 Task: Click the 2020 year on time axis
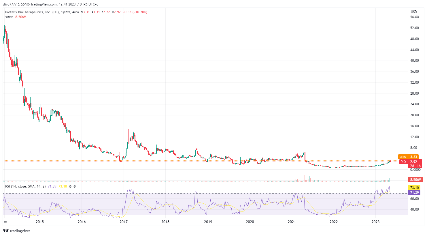pyautogui.click(x=250, y=222)
